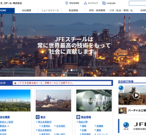146x135 pixels.
Task: Open the JFE recovery support banner
Action: tap(132, 126)
